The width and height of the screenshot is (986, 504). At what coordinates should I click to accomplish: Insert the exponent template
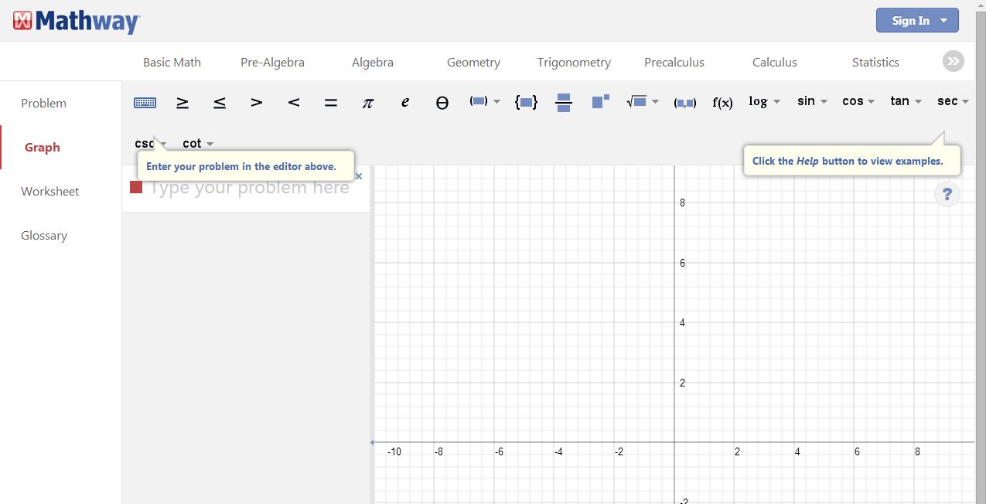click(600, 102)
